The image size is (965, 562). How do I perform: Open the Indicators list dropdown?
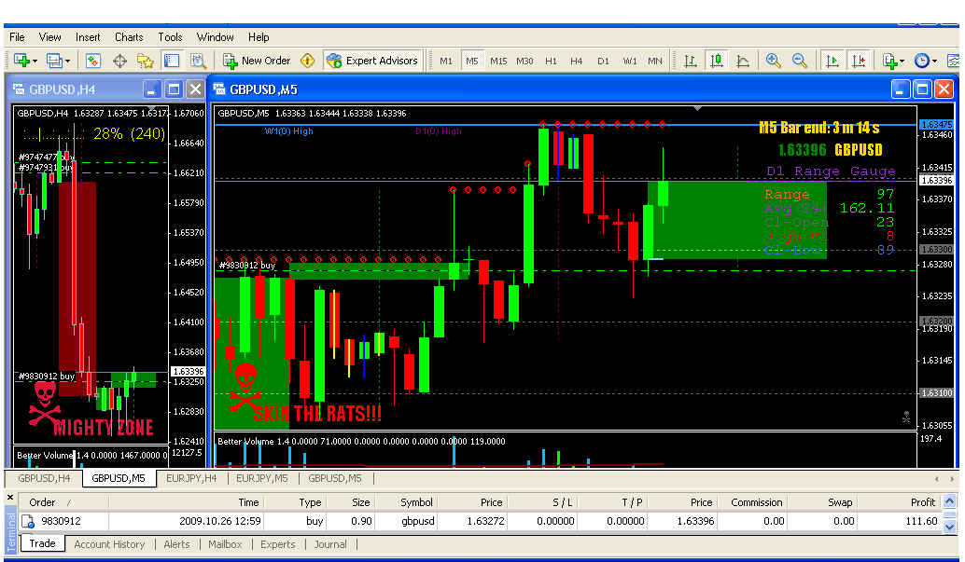(x=893, y=61)
